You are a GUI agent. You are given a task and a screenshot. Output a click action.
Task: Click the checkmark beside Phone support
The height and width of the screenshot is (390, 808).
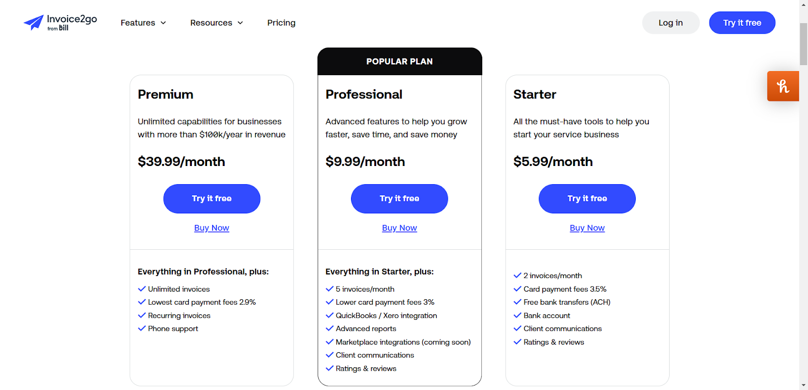point(141,328)
